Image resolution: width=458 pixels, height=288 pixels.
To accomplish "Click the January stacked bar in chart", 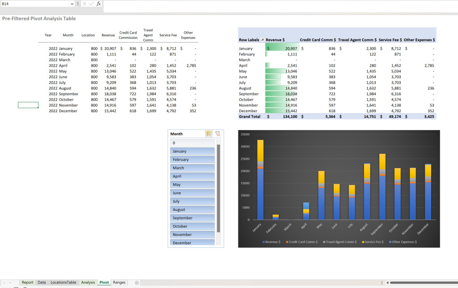I will click(260, 180).
